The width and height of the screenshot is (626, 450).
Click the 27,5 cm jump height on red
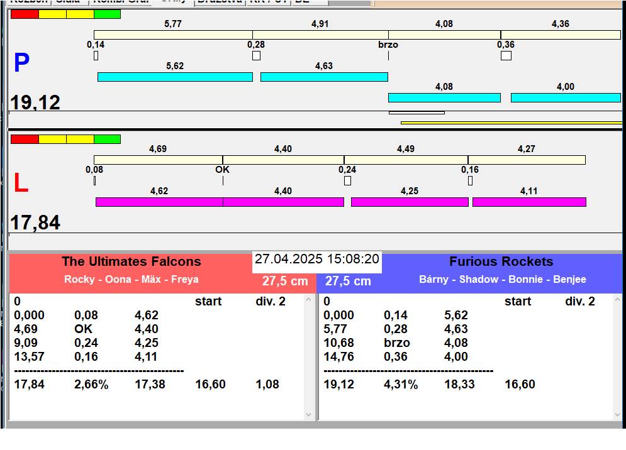click(285, 282)
